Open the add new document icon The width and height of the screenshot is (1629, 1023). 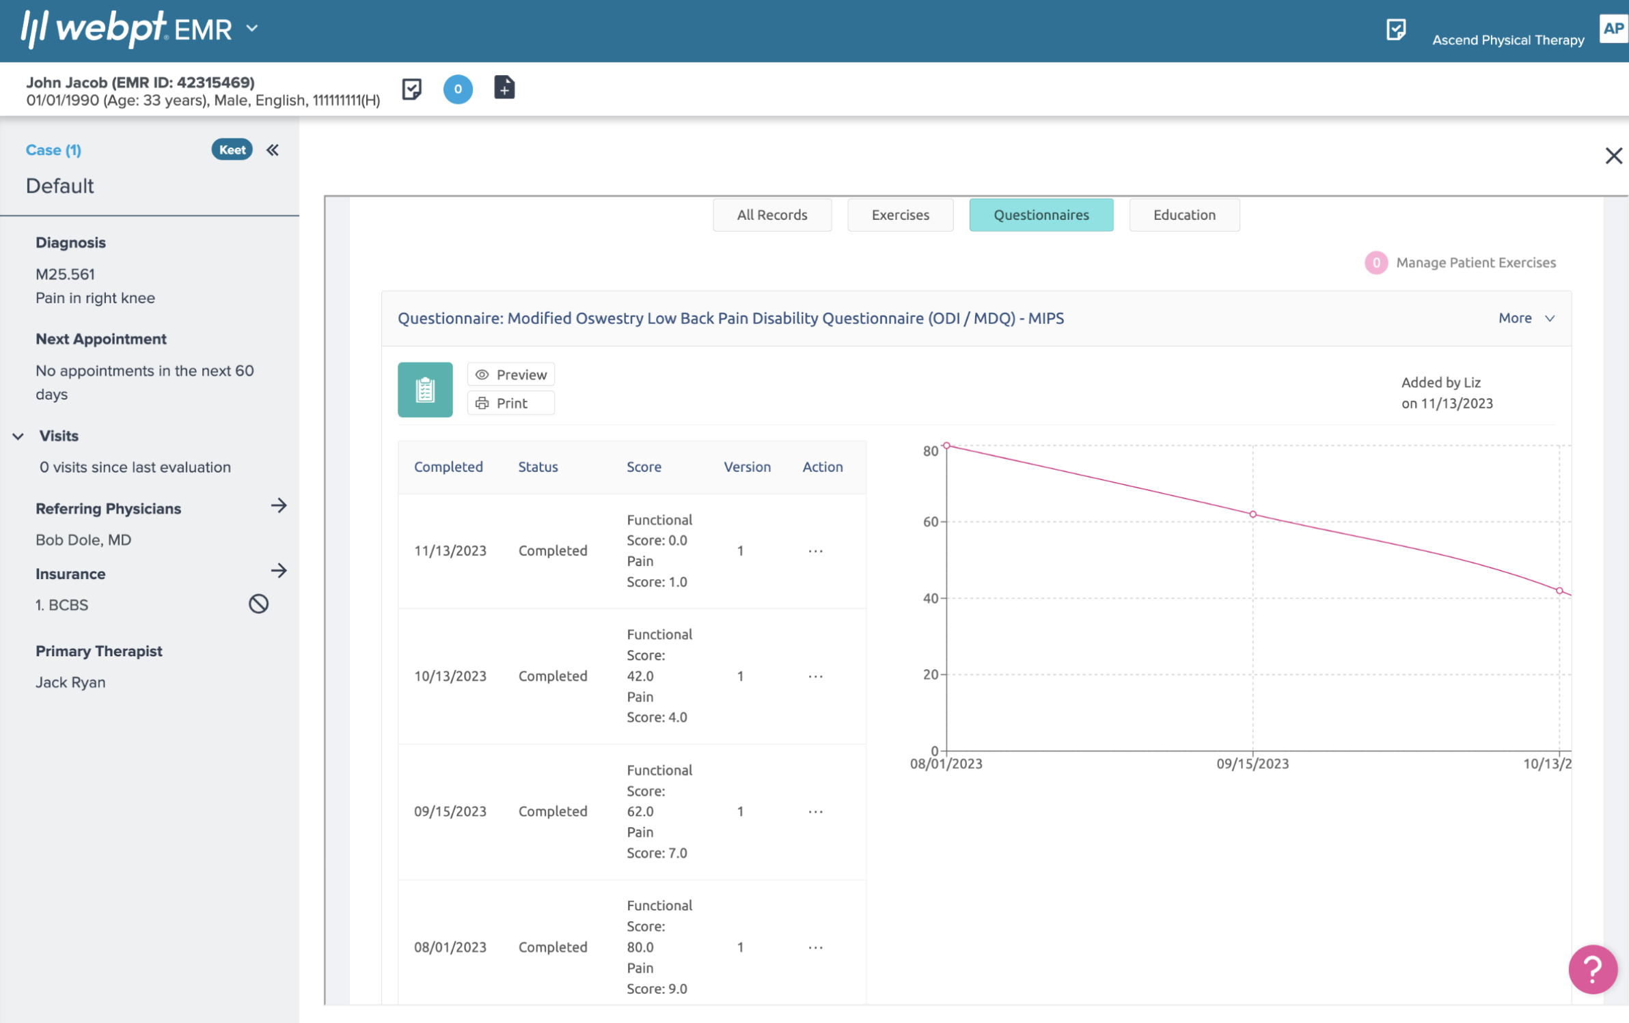click(505, 88)
